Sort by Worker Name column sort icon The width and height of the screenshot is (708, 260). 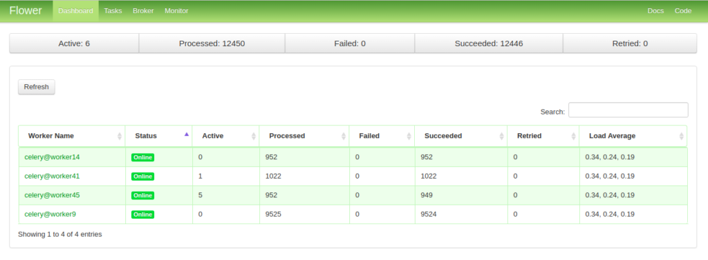[x=120, y=136]
